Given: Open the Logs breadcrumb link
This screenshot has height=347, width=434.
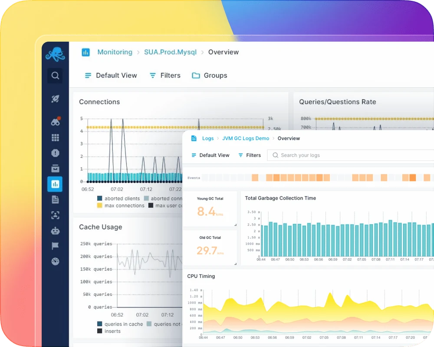Looking at the screenshot, I should (208, 138).
